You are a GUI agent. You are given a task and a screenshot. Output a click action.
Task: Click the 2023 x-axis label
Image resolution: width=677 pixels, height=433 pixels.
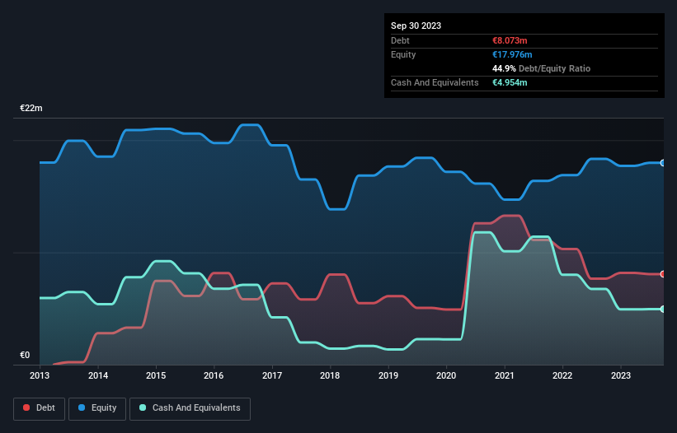621,375
